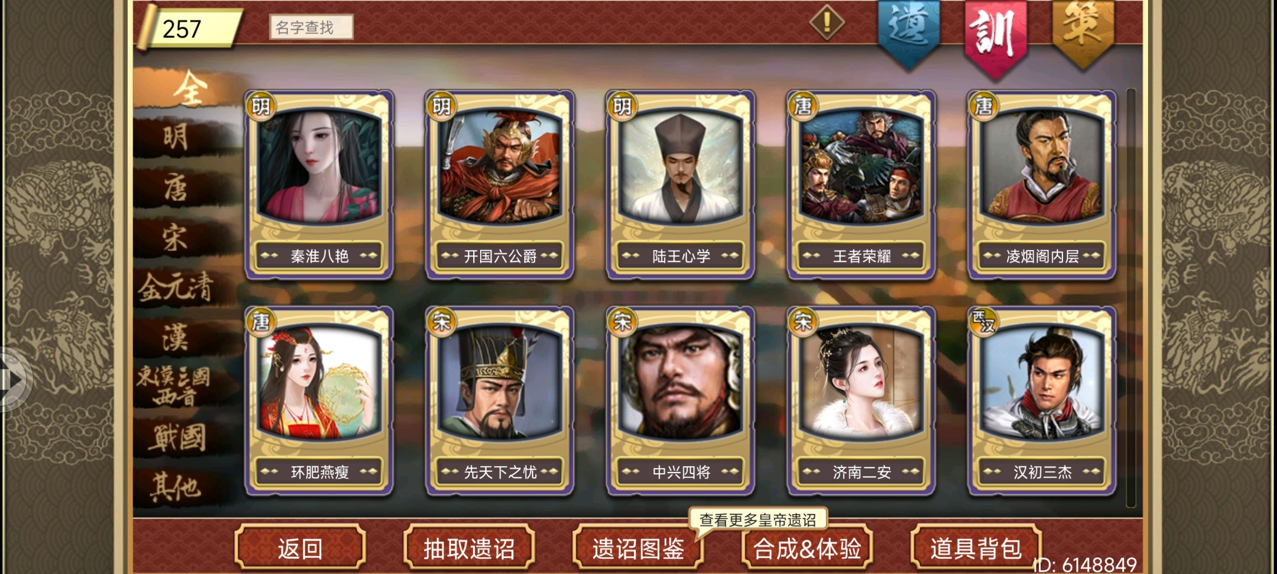Choose the 王者荣耀 card
Viewport: 1277px width, 574px height.
coord(861,185)
